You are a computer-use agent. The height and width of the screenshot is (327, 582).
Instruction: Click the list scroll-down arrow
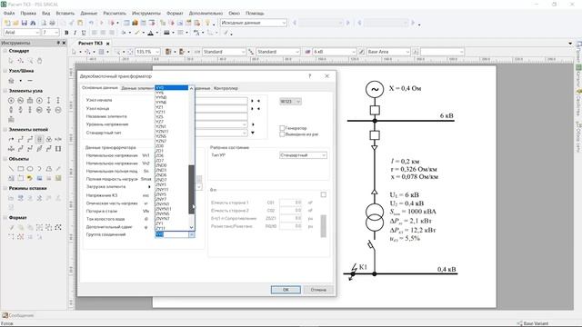click(x=192, y=227)
